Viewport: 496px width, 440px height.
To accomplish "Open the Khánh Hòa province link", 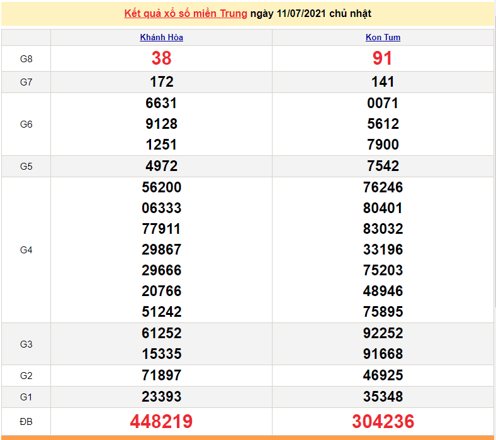I will click(161, 37).
